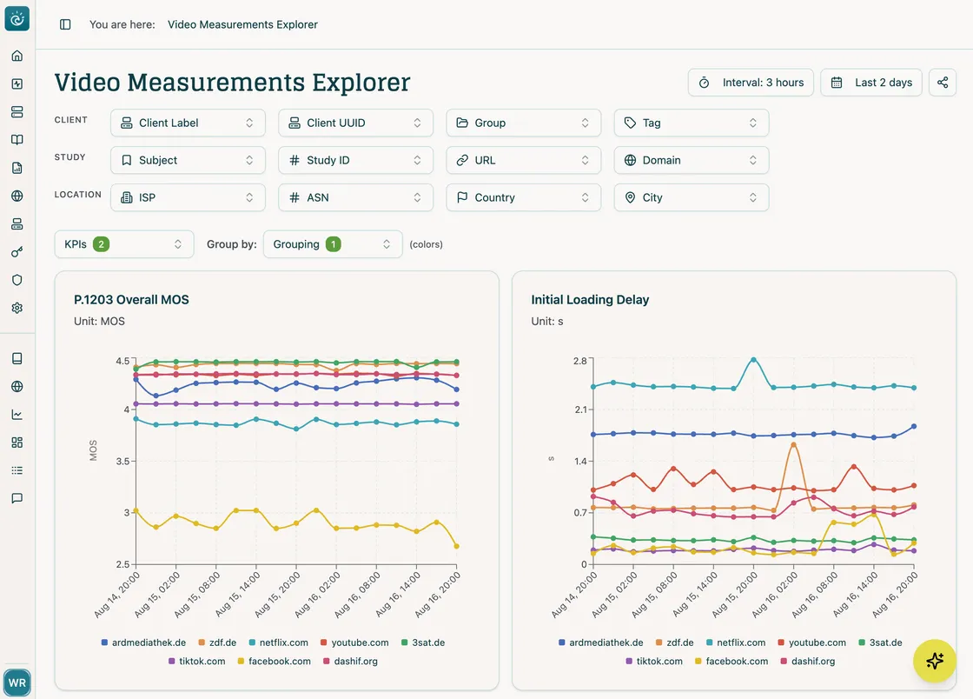
Task: Click the share icon button
Action: pyautogui.click(x=942, y=83)
